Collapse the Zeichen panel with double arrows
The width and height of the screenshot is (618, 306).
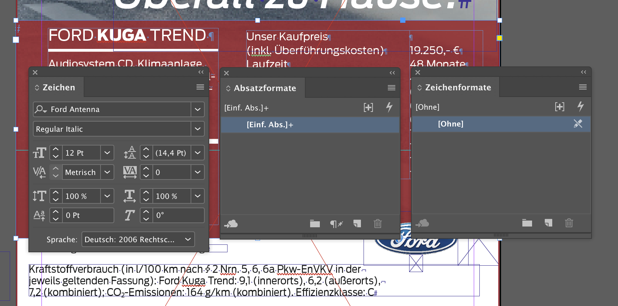[201, 72]
